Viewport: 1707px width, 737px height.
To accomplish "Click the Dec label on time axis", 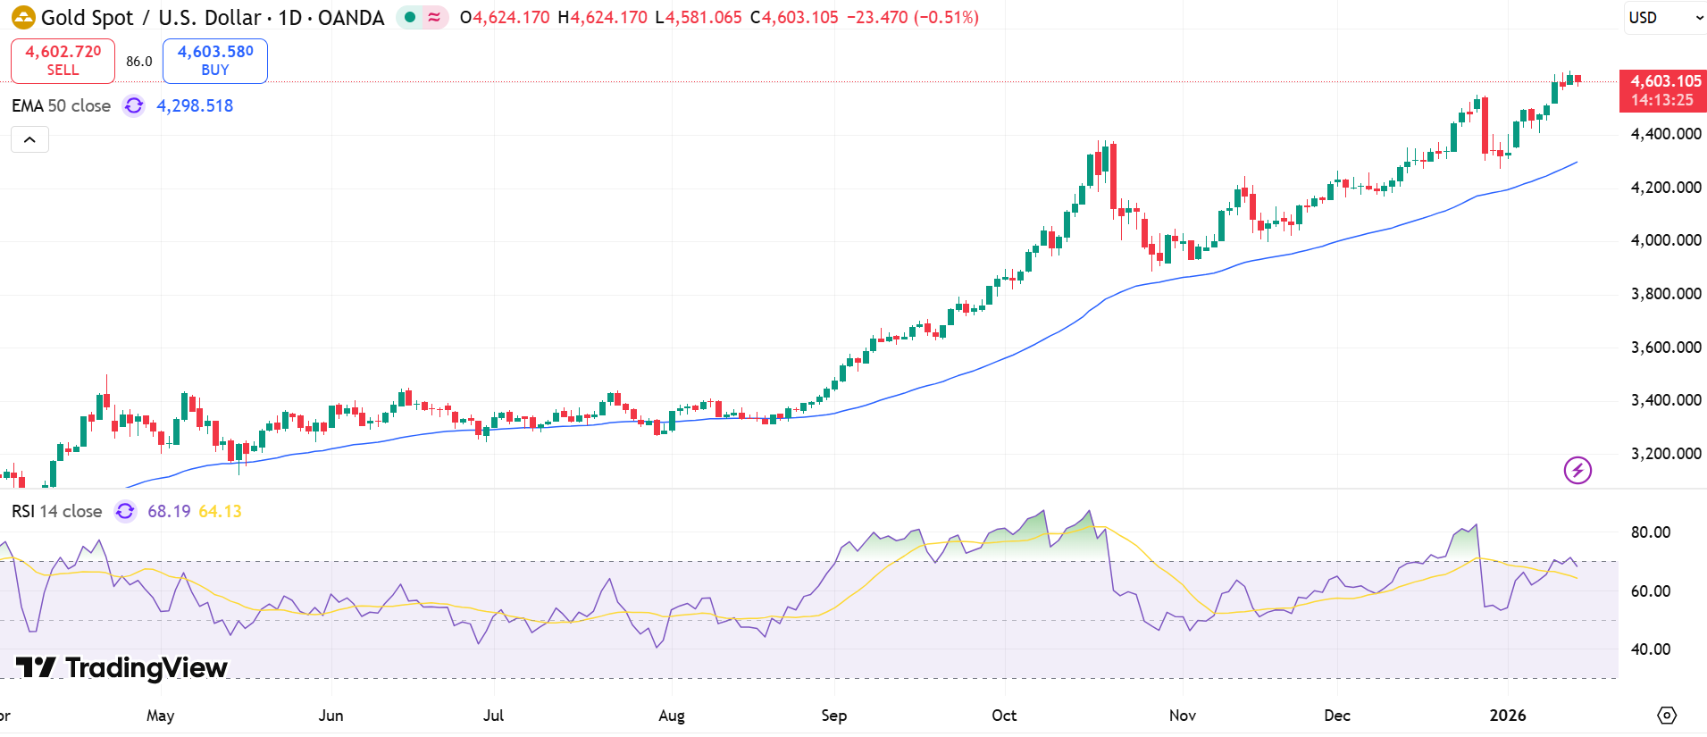I will click(x=1337, y=716).
